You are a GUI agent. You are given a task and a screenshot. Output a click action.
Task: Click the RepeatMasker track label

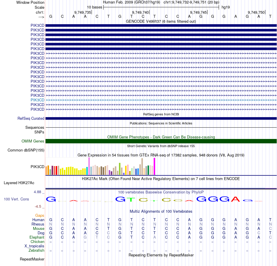point(32,259)
